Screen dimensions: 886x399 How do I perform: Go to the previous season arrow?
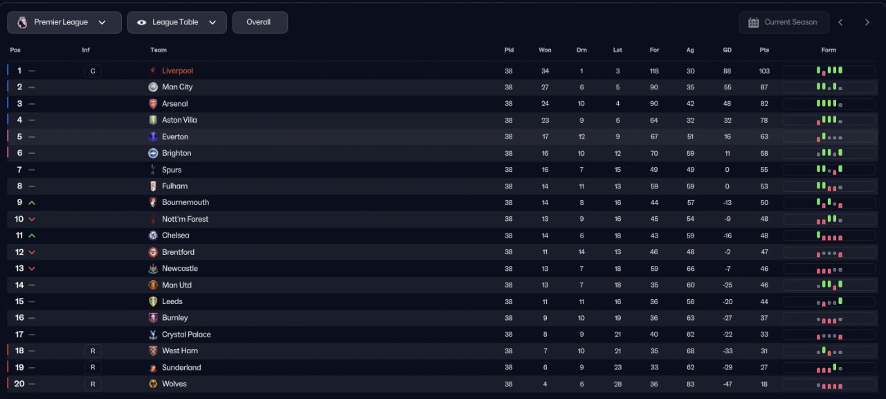(x=840, y=22)
